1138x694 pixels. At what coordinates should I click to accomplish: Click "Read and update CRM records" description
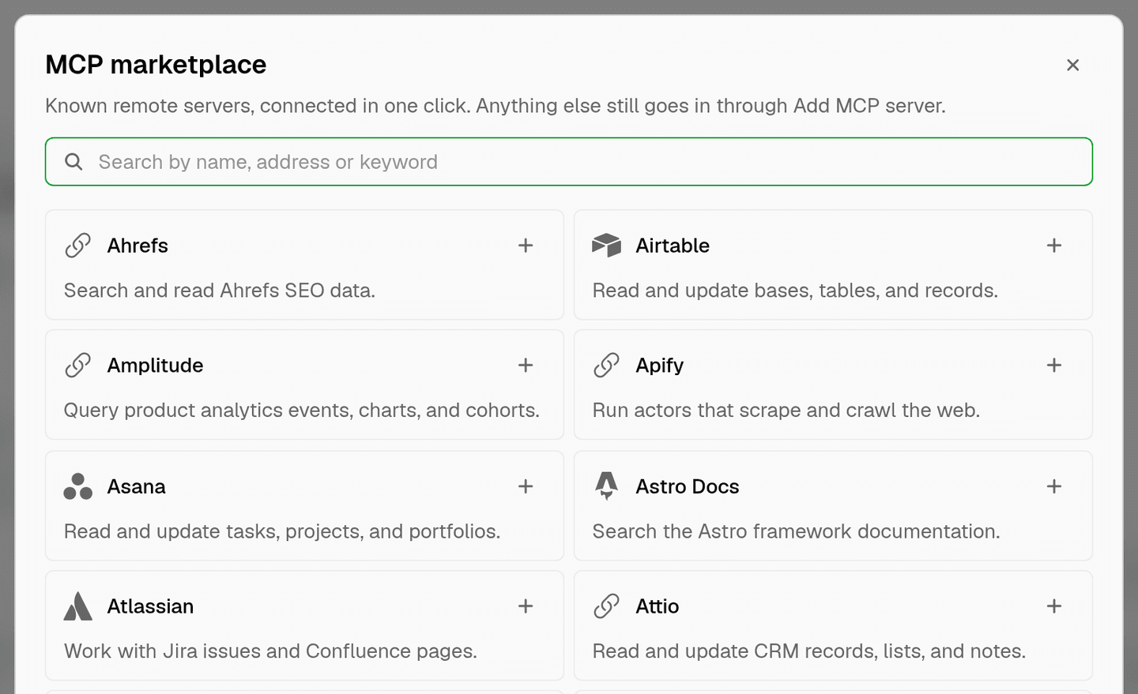click(x=809, y=651)
